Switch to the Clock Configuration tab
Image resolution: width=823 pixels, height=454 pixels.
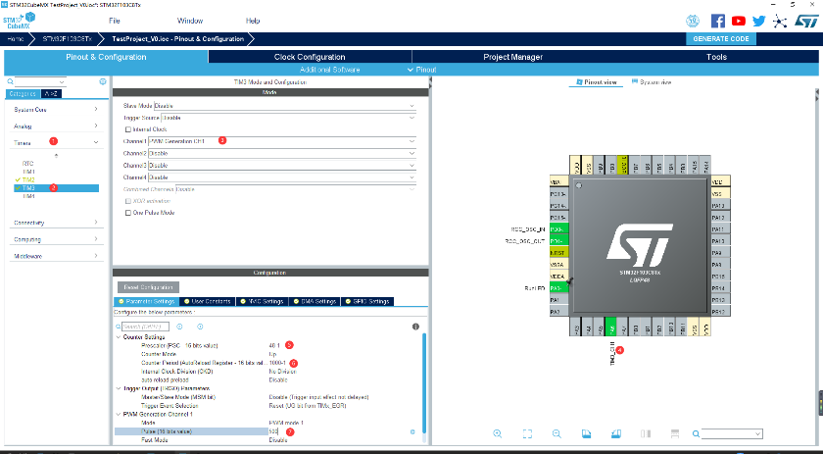tap(310, 57)
